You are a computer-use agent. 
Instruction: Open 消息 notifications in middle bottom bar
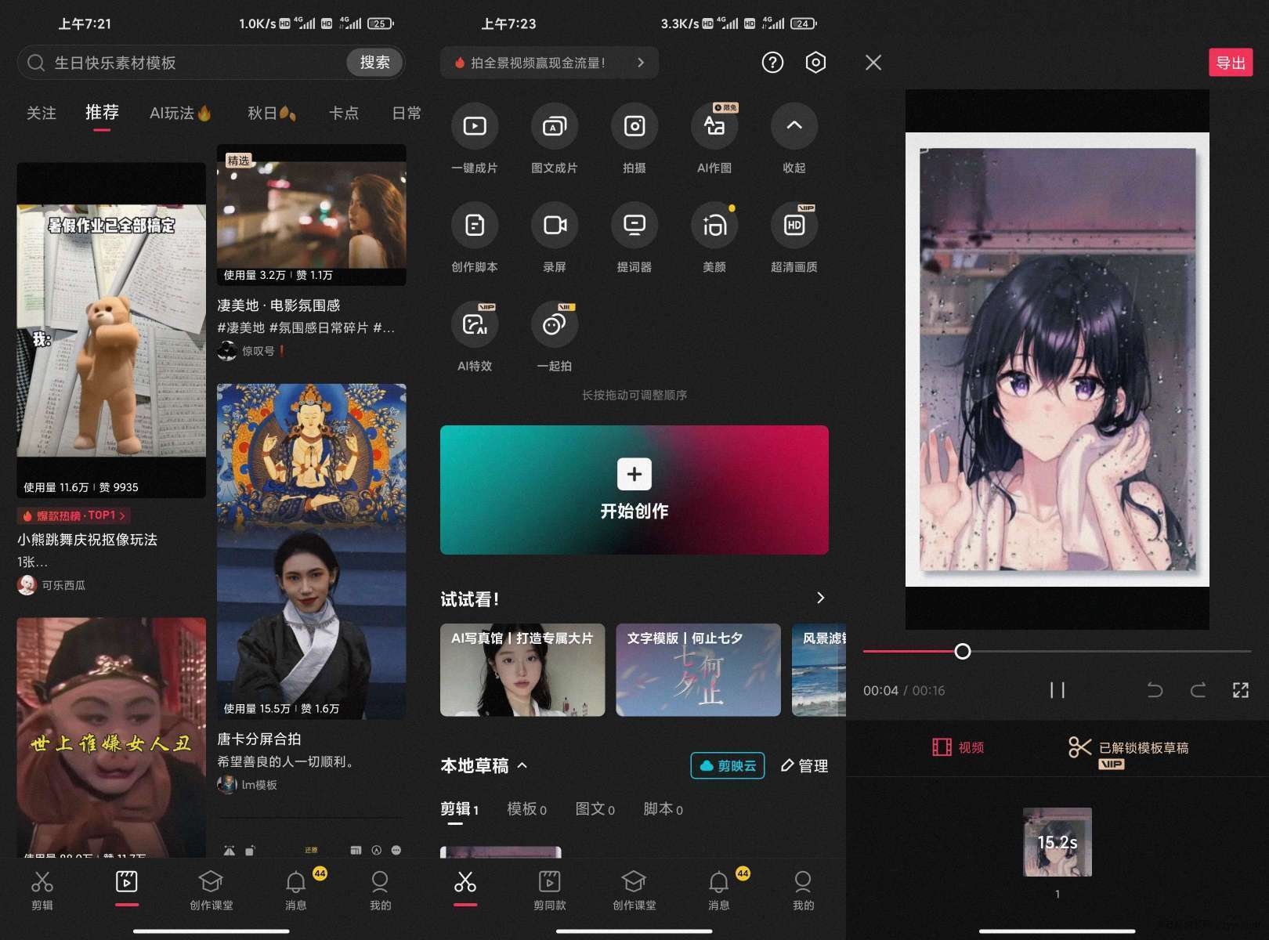pyautogui.click(x=719, y=891)
